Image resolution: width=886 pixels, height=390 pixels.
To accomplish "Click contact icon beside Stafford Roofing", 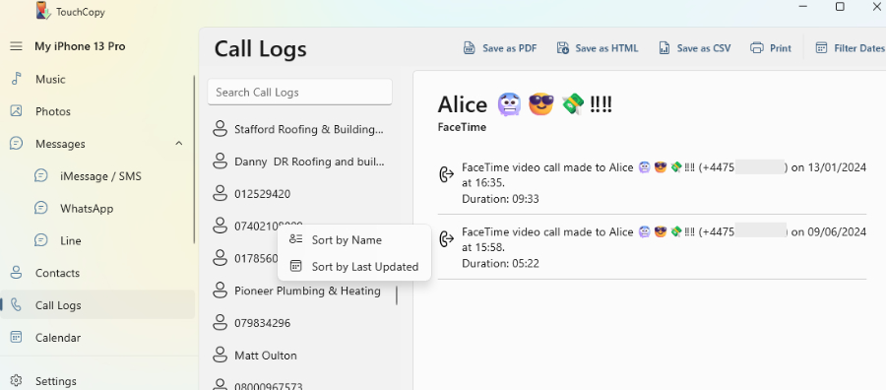I will pyautogui.click(x=220, y=129).
